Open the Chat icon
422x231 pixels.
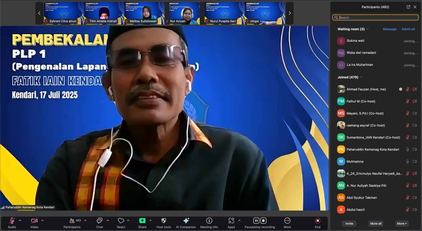pos(99,221)
